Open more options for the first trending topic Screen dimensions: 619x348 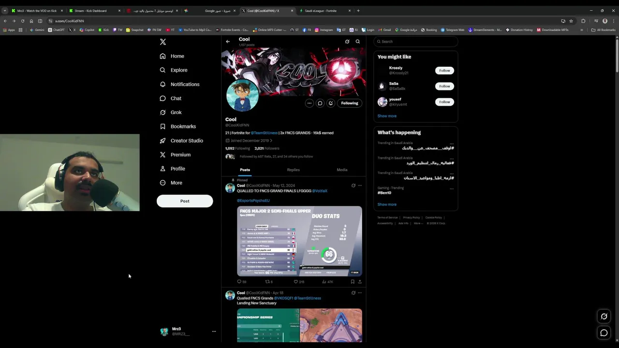coord(452,144)
